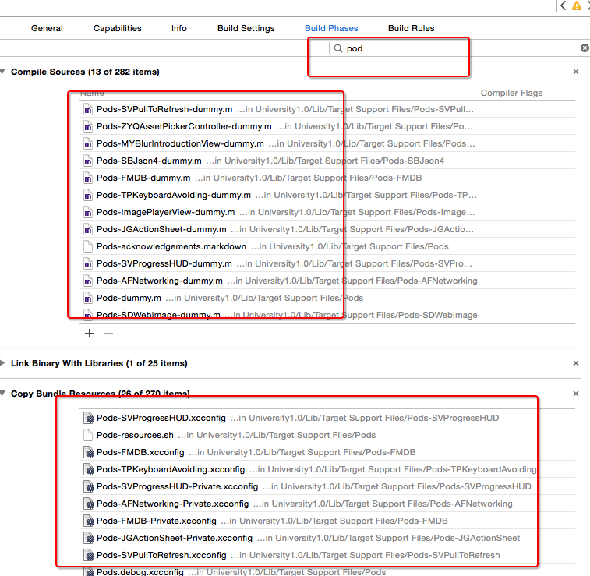Click Pods-ZYQAssetPickerController-dummy.m file name
Viewport: 590px width, 576px height.
point(184,126)
